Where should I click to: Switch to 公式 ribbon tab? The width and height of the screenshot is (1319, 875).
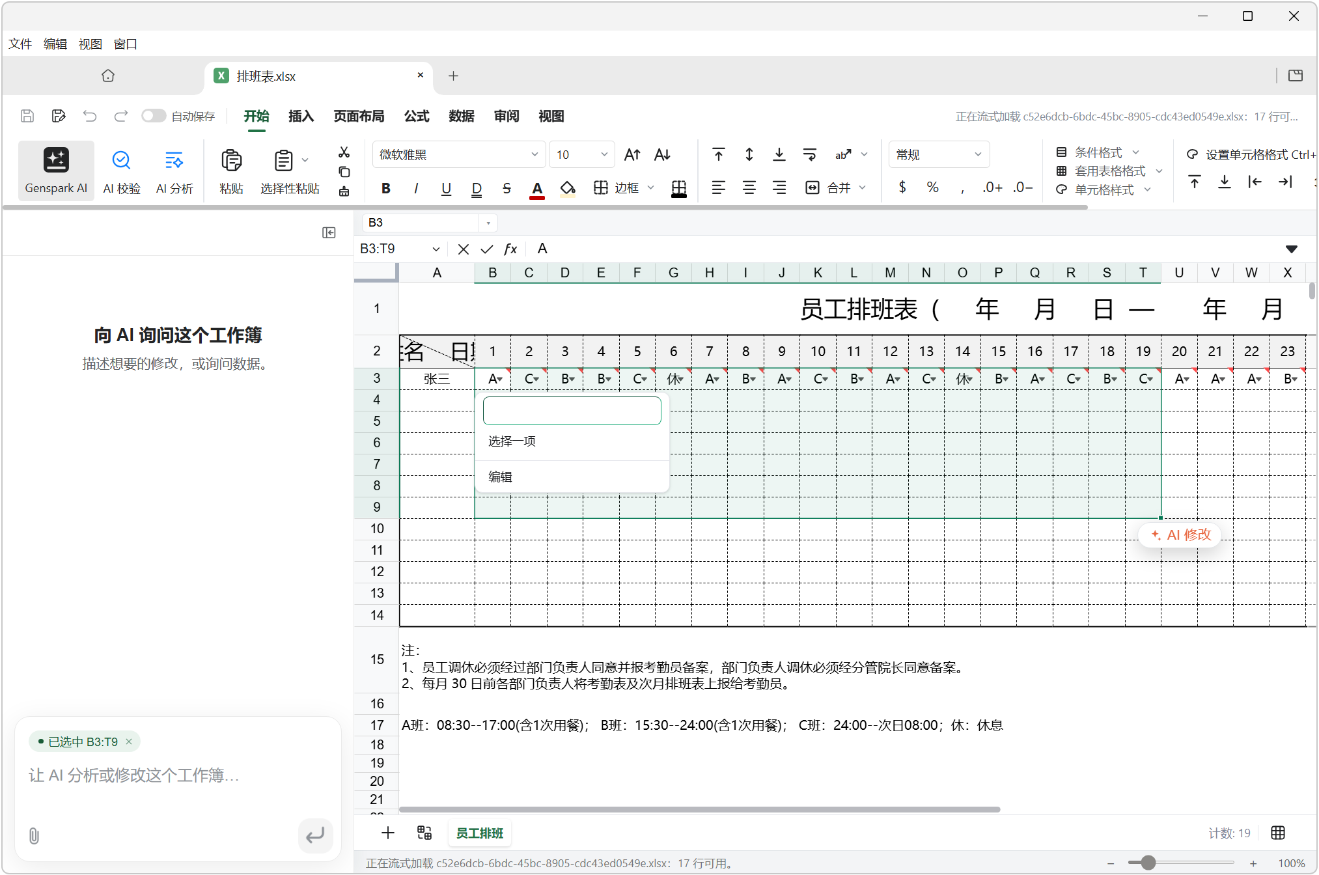click(417, 117)
